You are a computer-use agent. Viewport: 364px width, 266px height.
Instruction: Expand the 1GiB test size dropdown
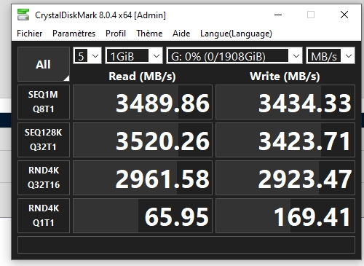(134, 56)
